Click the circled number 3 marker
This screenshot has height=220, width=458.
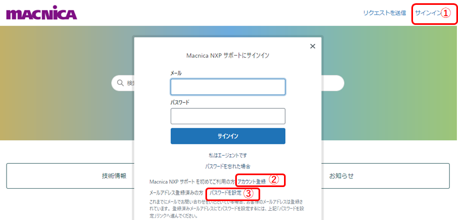coord(248,193)
